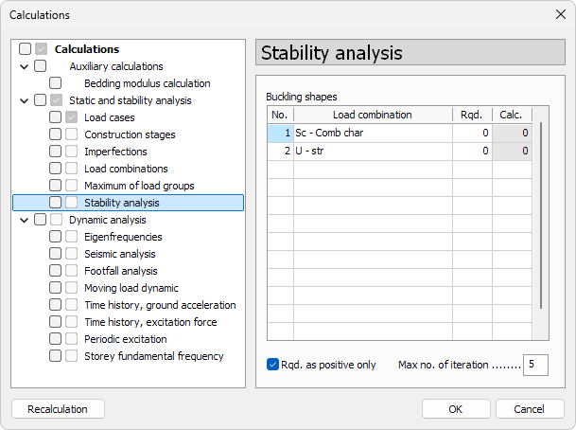The width and height of the screenshot is (576, 430).
Task: Select Periodic excitation tree item
Action: pos(126,339)
